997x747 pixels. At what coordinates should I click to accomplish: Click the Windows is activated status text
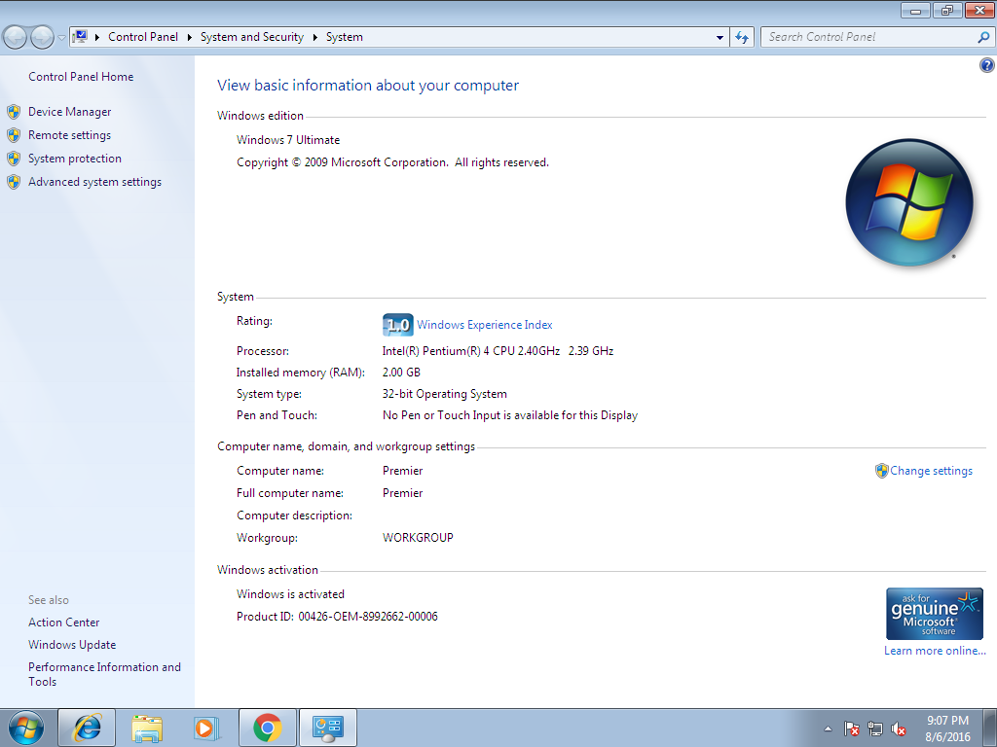click(290, 594)
